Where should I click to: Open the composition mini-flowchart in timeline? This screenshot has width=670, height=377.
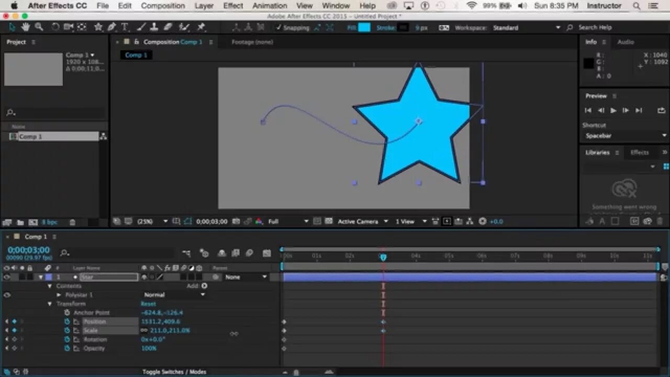[186, 253]
